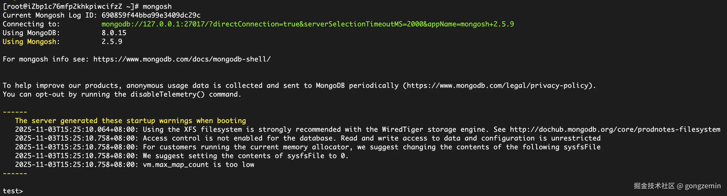Click the Access control not enabled warning
Viewport: 727px width, 196px height.
308,138
